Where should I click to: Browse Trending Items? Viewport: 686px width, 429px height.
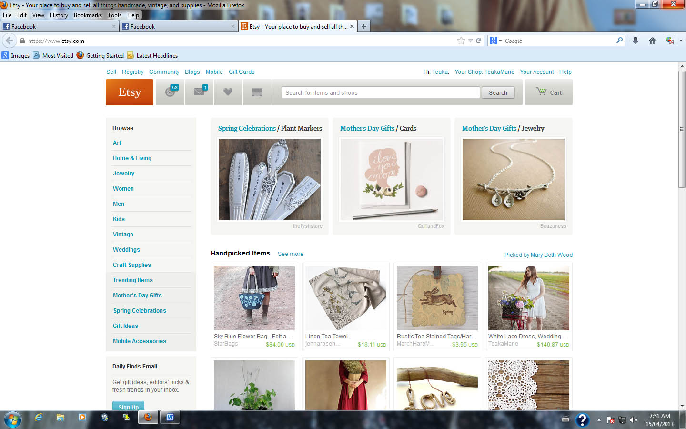pyautogui.click(x=133, y=280)
